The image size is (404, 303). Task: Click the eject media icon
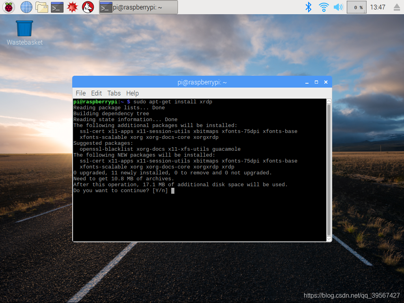click(397, 7)
